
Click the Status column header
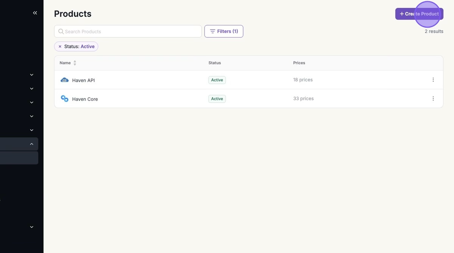[215, 63]
